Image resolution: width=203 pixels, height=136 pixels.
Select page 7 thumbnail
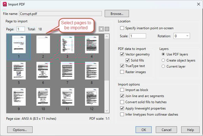tap(67, 71)
